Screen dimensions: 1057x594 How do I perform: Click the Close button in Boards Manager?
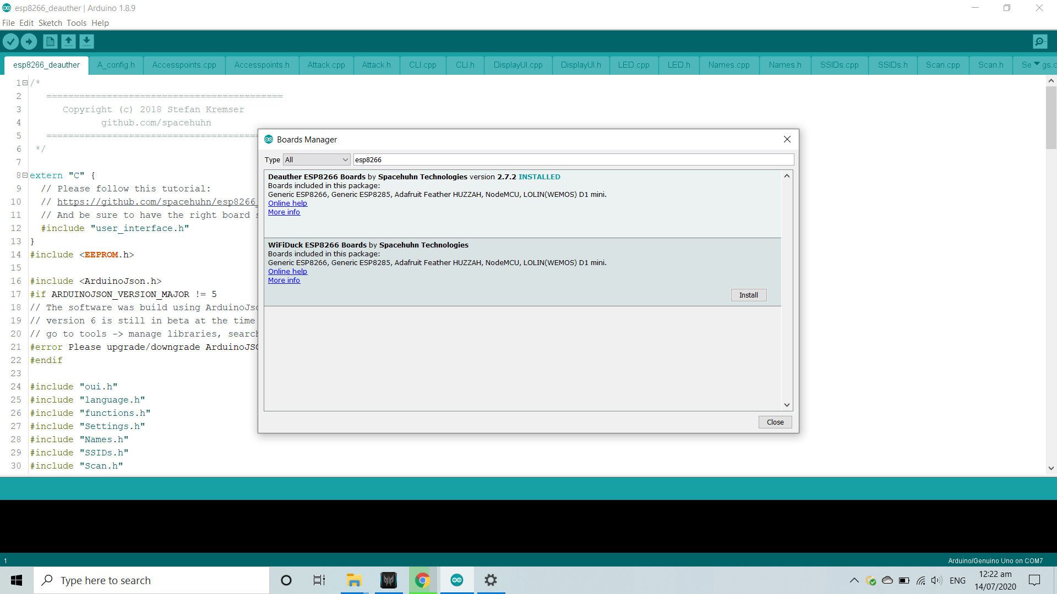tap(775, 422)
